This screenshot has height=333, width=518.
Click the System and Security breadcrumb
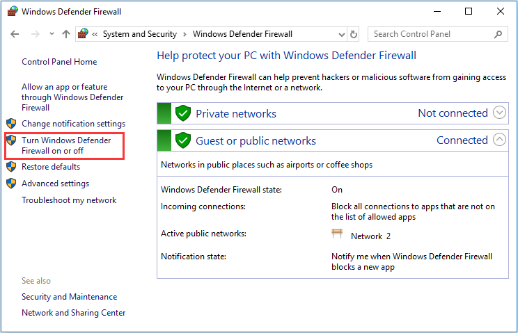(140, 34)
